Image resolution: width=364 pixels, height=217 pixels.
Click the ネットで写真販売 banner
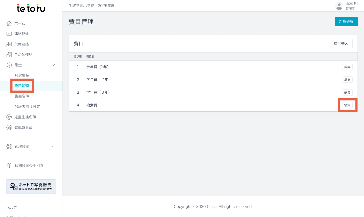(x=31, y=187)
